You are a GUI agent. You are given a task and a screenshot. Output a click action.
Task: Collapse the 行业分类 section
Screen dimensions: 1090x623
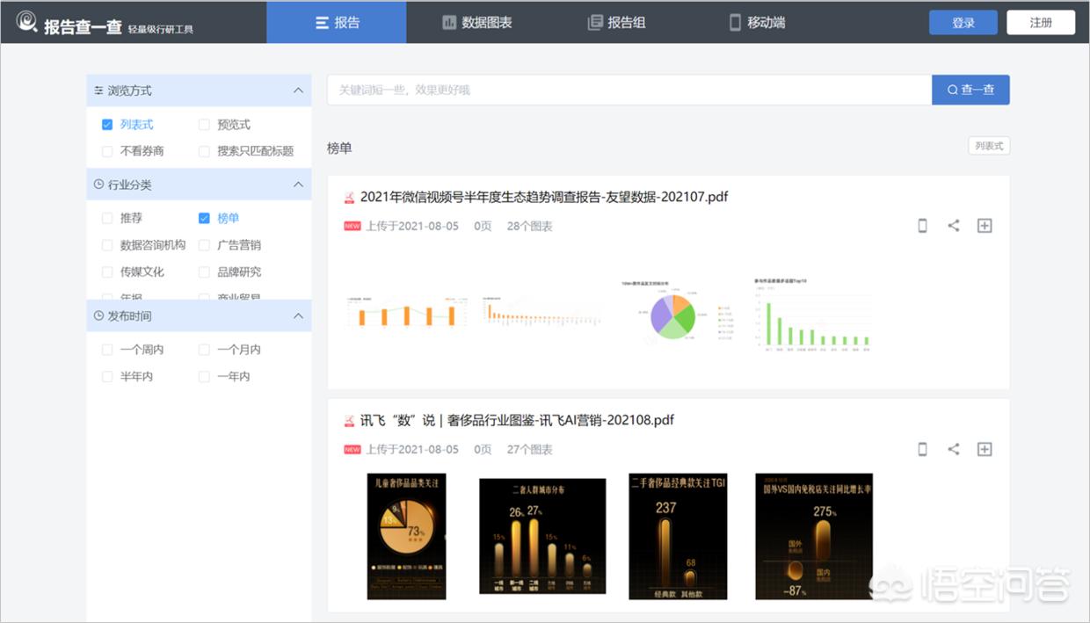pyautogui.click(x=298, y=185)
